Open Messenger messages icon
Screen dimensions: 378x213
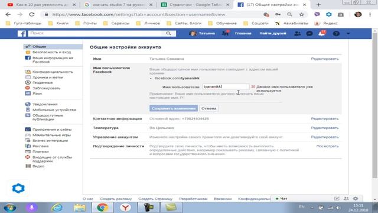pyautogui.click(x=309, y=34)
